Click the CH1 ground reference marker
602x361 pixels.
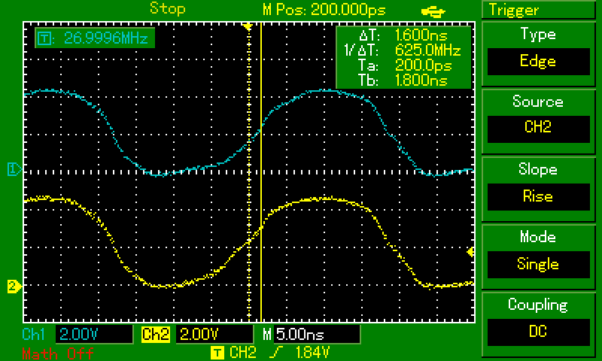(13, 169)
